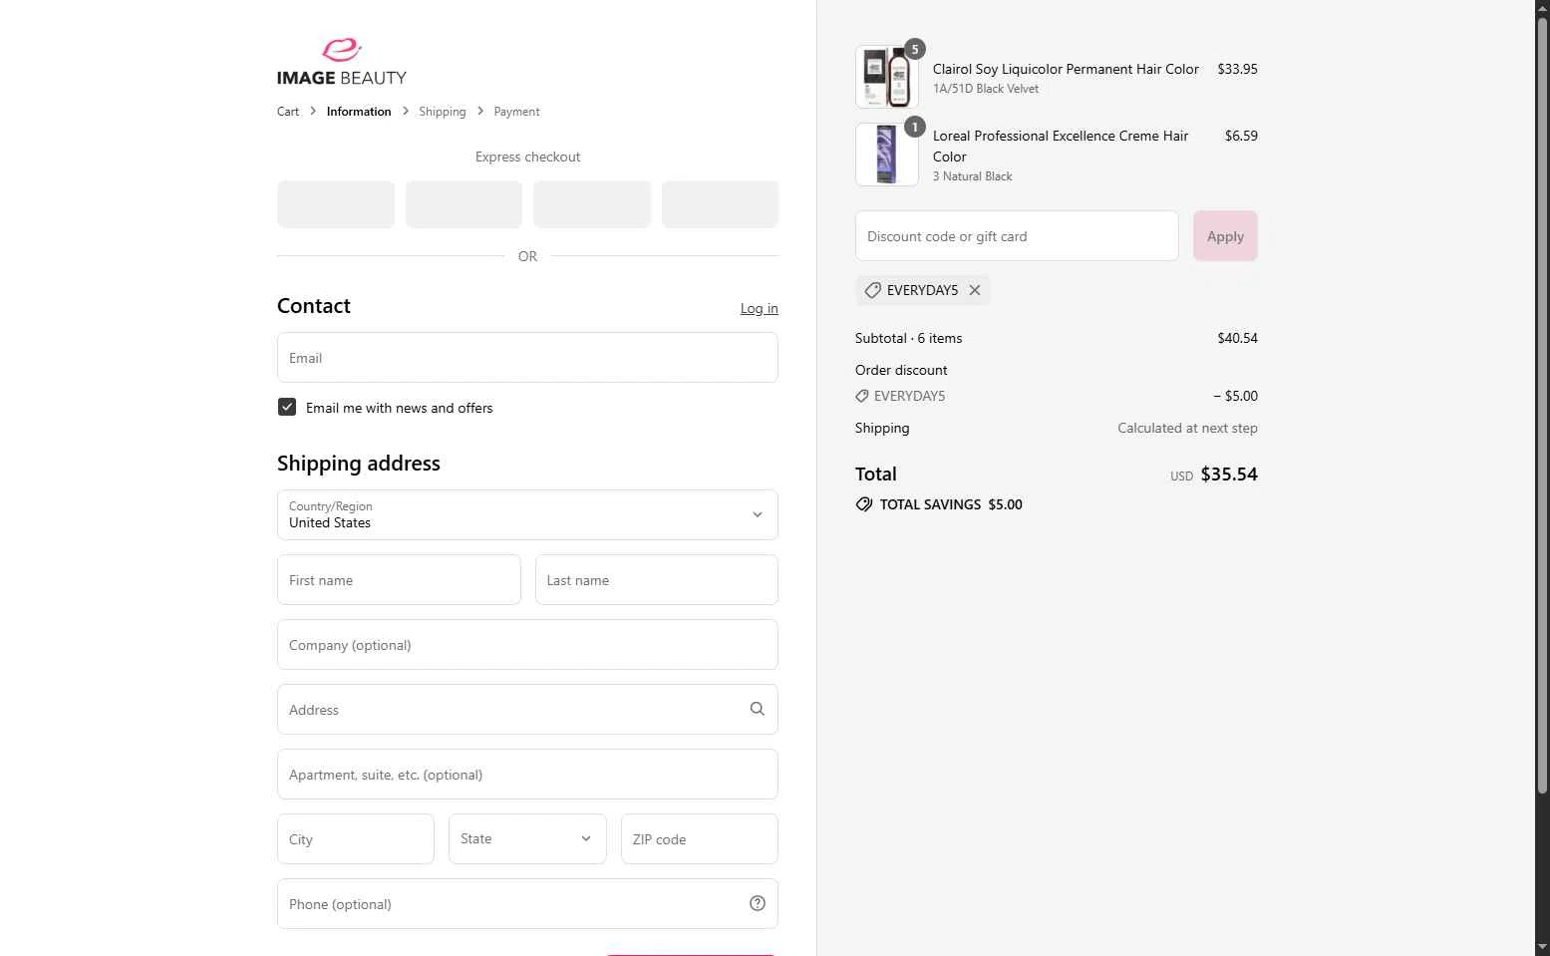This screenshot has height=956, width=1550.
Task: Click the quantity badge on Clairol product
Action: (915, 49)
